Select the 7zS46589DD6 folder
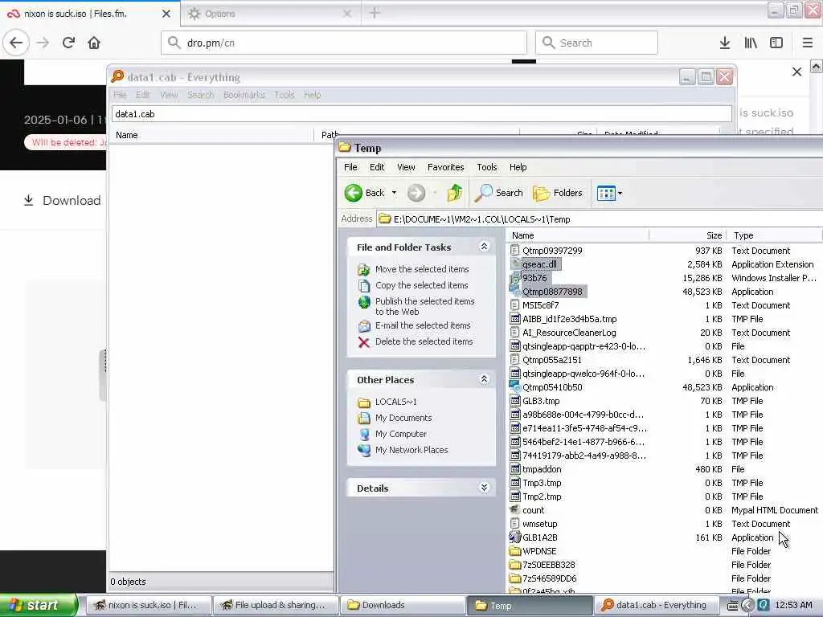This screenshot has width=823, height=617. point(549,578)
